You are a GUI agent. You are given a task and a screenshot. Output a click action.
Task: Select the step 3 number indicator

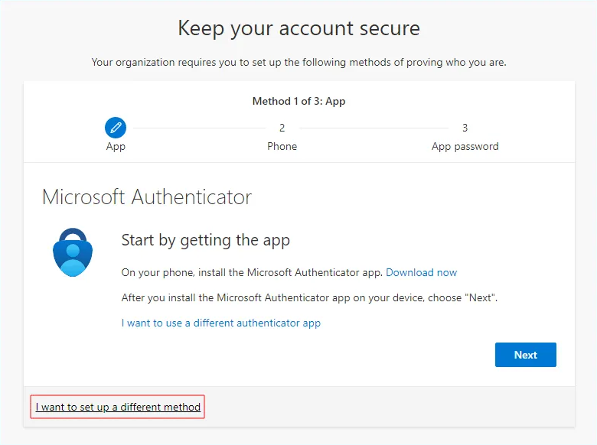click(465, 128)
